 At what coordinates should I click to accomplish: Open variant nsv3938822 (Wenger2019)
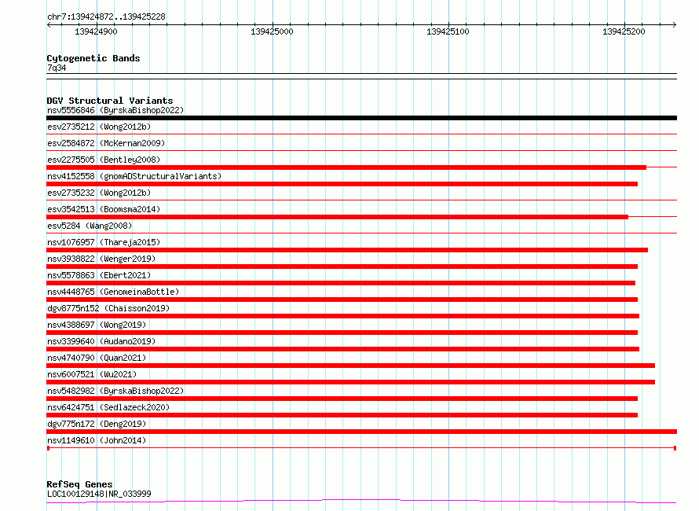tap(101, 259)
